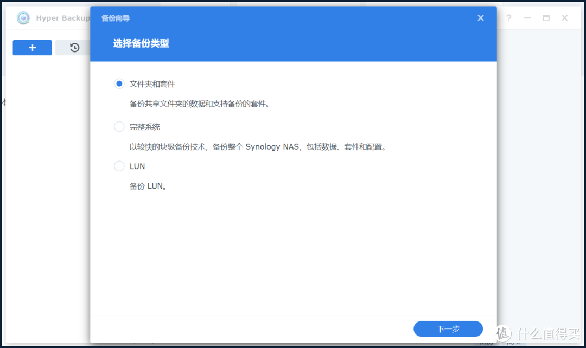The height and width of the screenshot is (348, 586).
Task: Click the plus icon to create a backup task
Action: point(32,48)
